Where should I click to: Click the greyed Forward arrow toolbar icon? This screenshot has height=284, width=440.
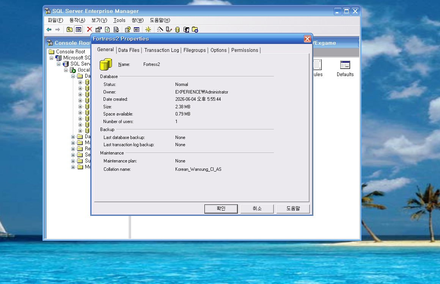click(x=58, y=30)
